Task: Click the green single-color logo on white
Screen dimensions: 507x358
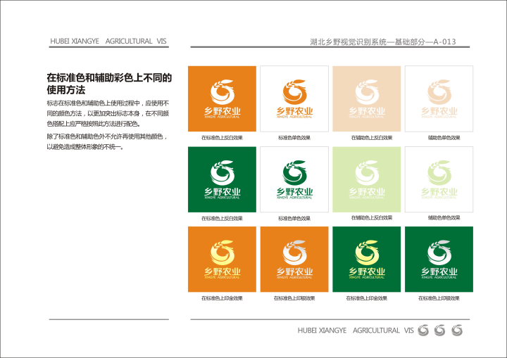Action: coord(294,179)
